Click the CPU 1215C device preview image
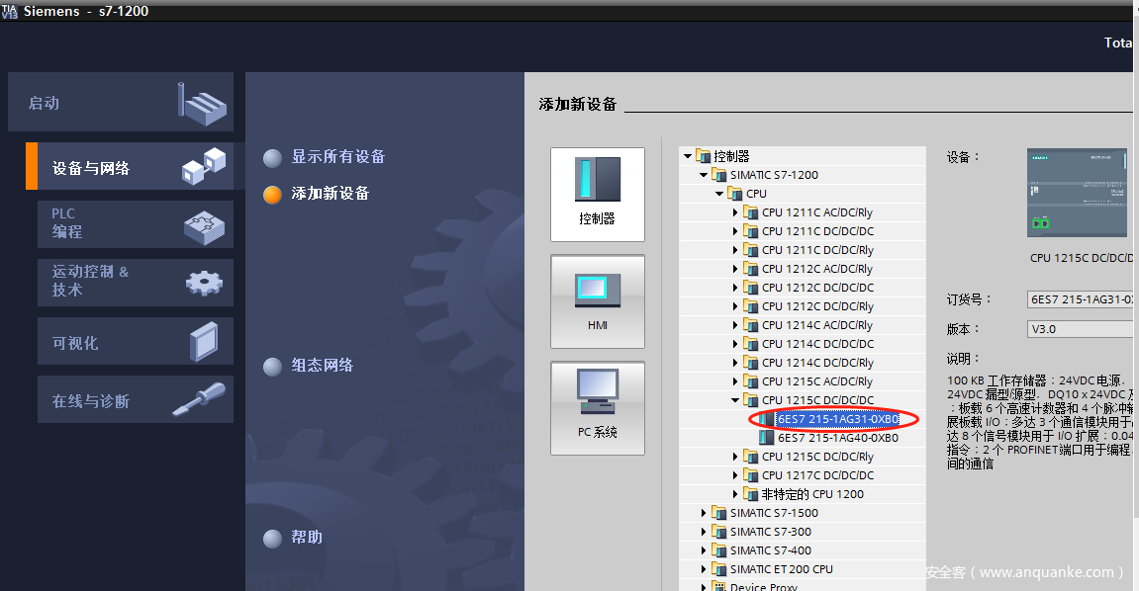The width and height of the screenshot is (1139, 591). point(1078,193)
